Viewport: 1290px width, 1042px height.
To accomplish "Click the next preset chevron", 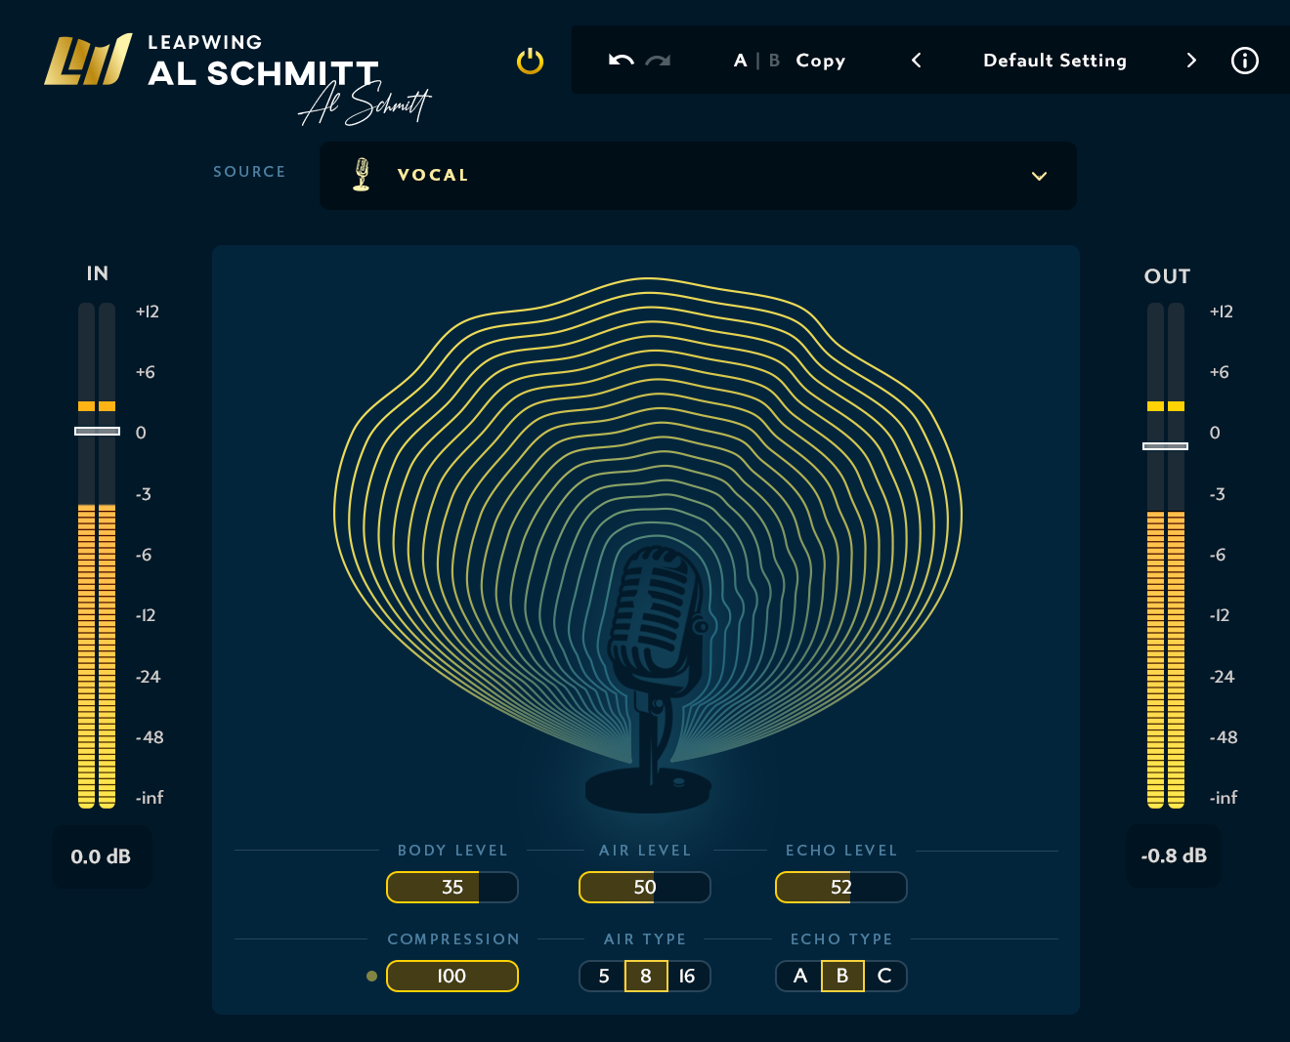I will (1191, 61).
